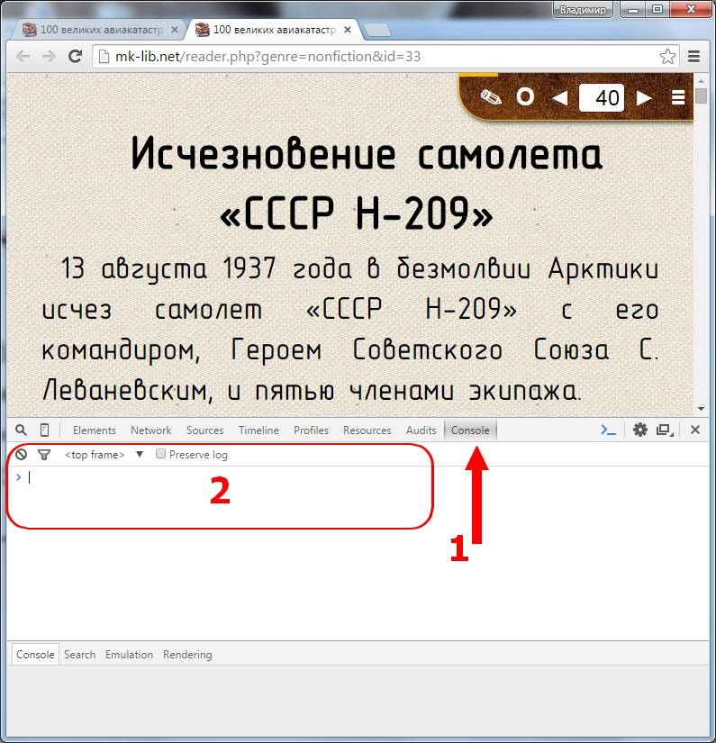Bookmark page with the star icon
Screen dimensions: 716x743
[667, 57]
